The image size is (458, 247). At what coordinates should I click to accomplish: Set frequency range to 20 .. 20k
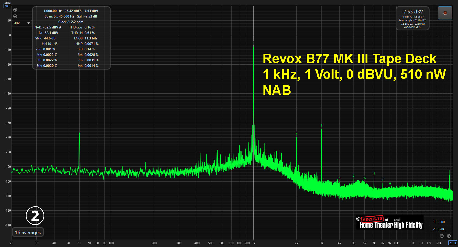(439, 229)
